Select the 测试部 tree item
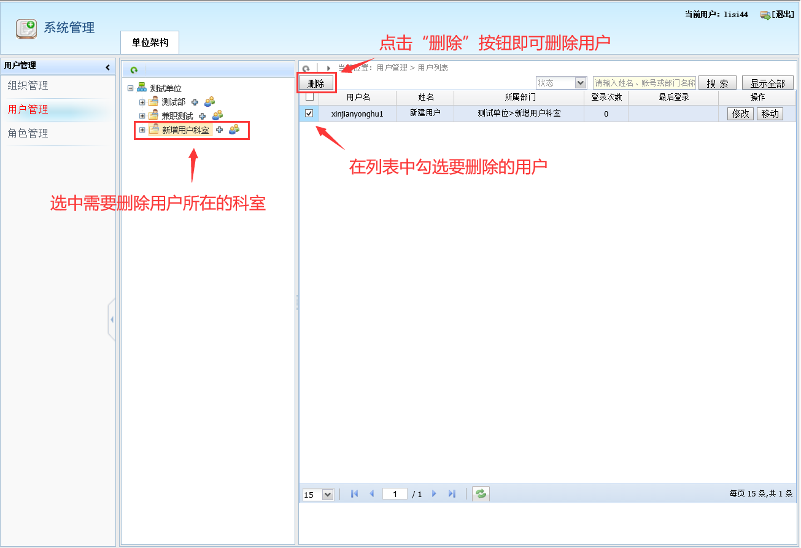This screenshot has width=801, height=548. (x=173, y=102)
